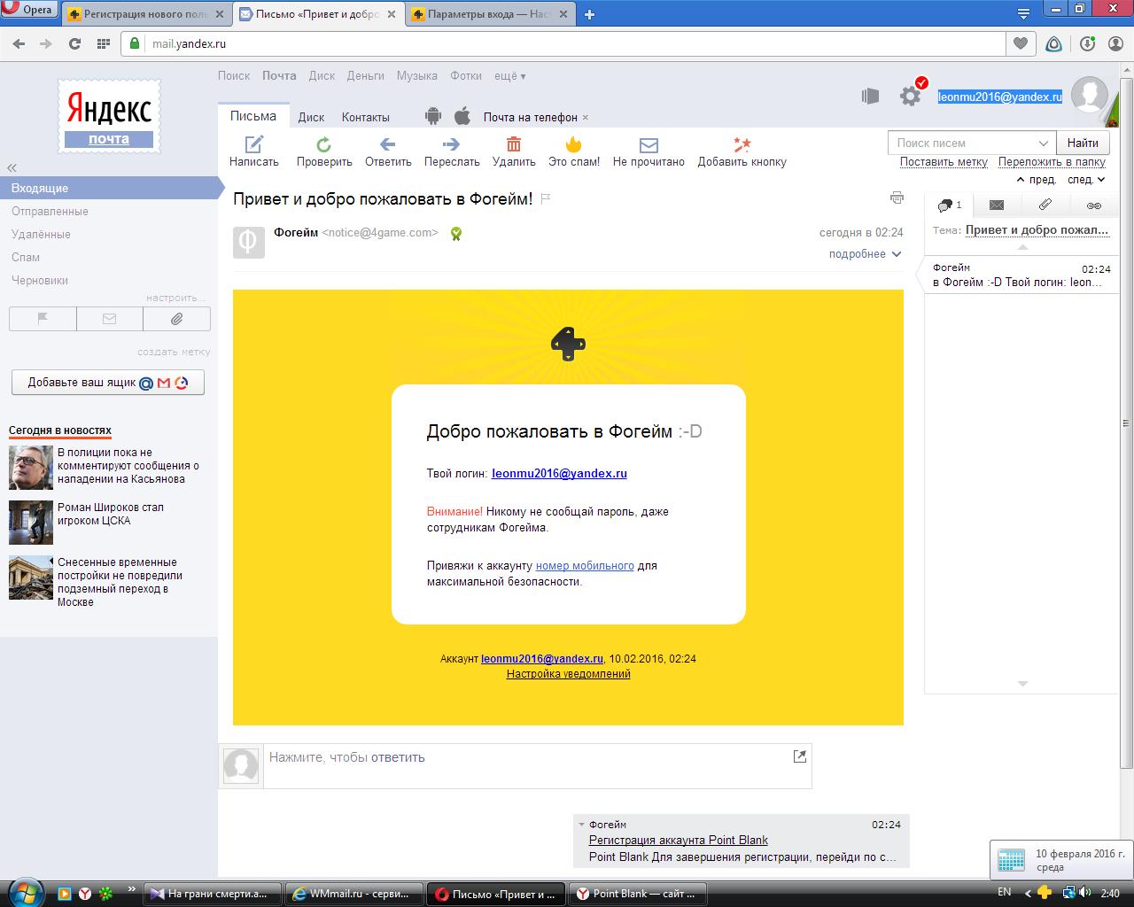Open the Поиск писем search options arrow
The height and width of the screenshot is (907, 1134).
pos(1043,143)
